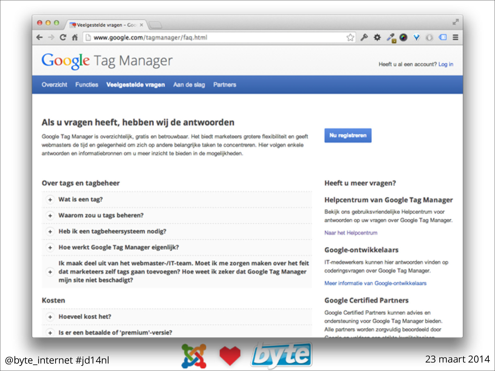Expand the webmaster-/IT-team question
Viewport: 495px width, 371px height.
(177, 272)
